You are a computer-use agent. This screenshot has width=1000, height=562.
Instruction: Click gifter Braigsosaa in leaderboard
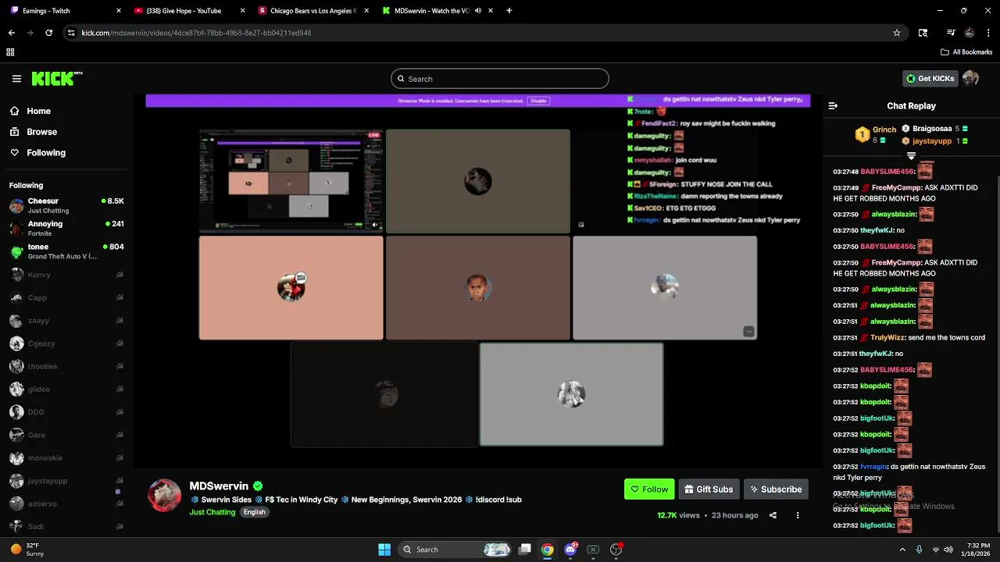pyautogui.click(x=932, y=129)
